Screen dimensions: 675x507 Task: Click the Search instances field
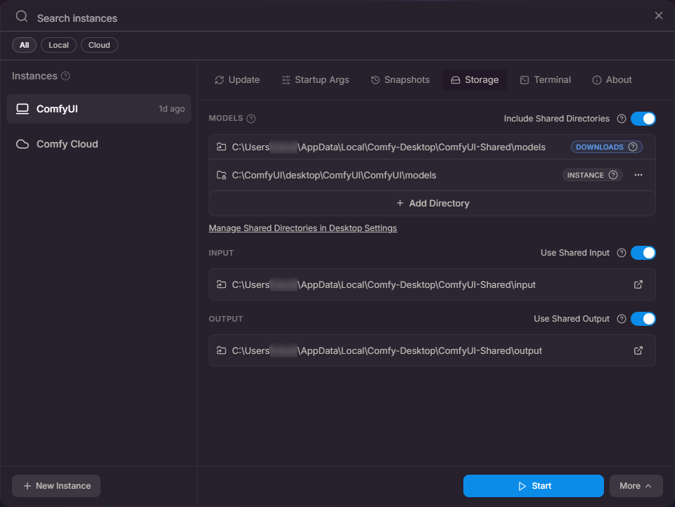tap(336, 18)
